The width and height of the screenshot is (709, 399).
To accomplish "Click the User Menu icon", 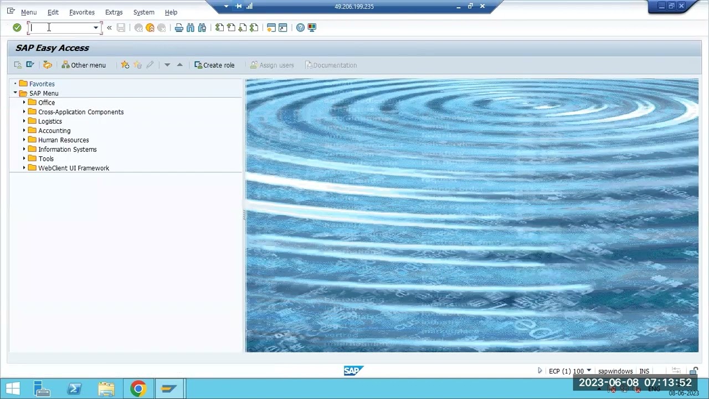I will pyautogui.click(x=18, y=65).
